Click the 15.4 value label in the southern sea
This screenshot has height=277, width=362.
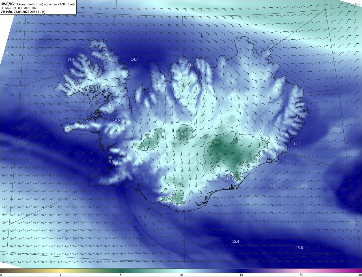[236, 241]
